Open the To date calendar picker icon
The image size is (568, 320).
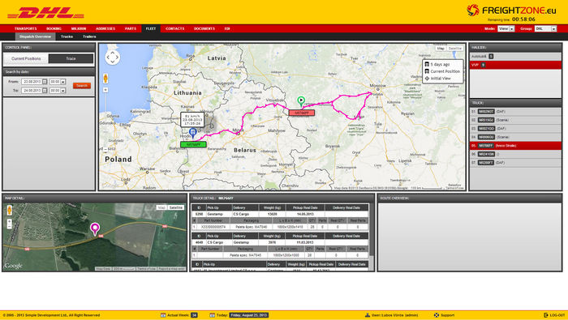(x=45, y=91)
